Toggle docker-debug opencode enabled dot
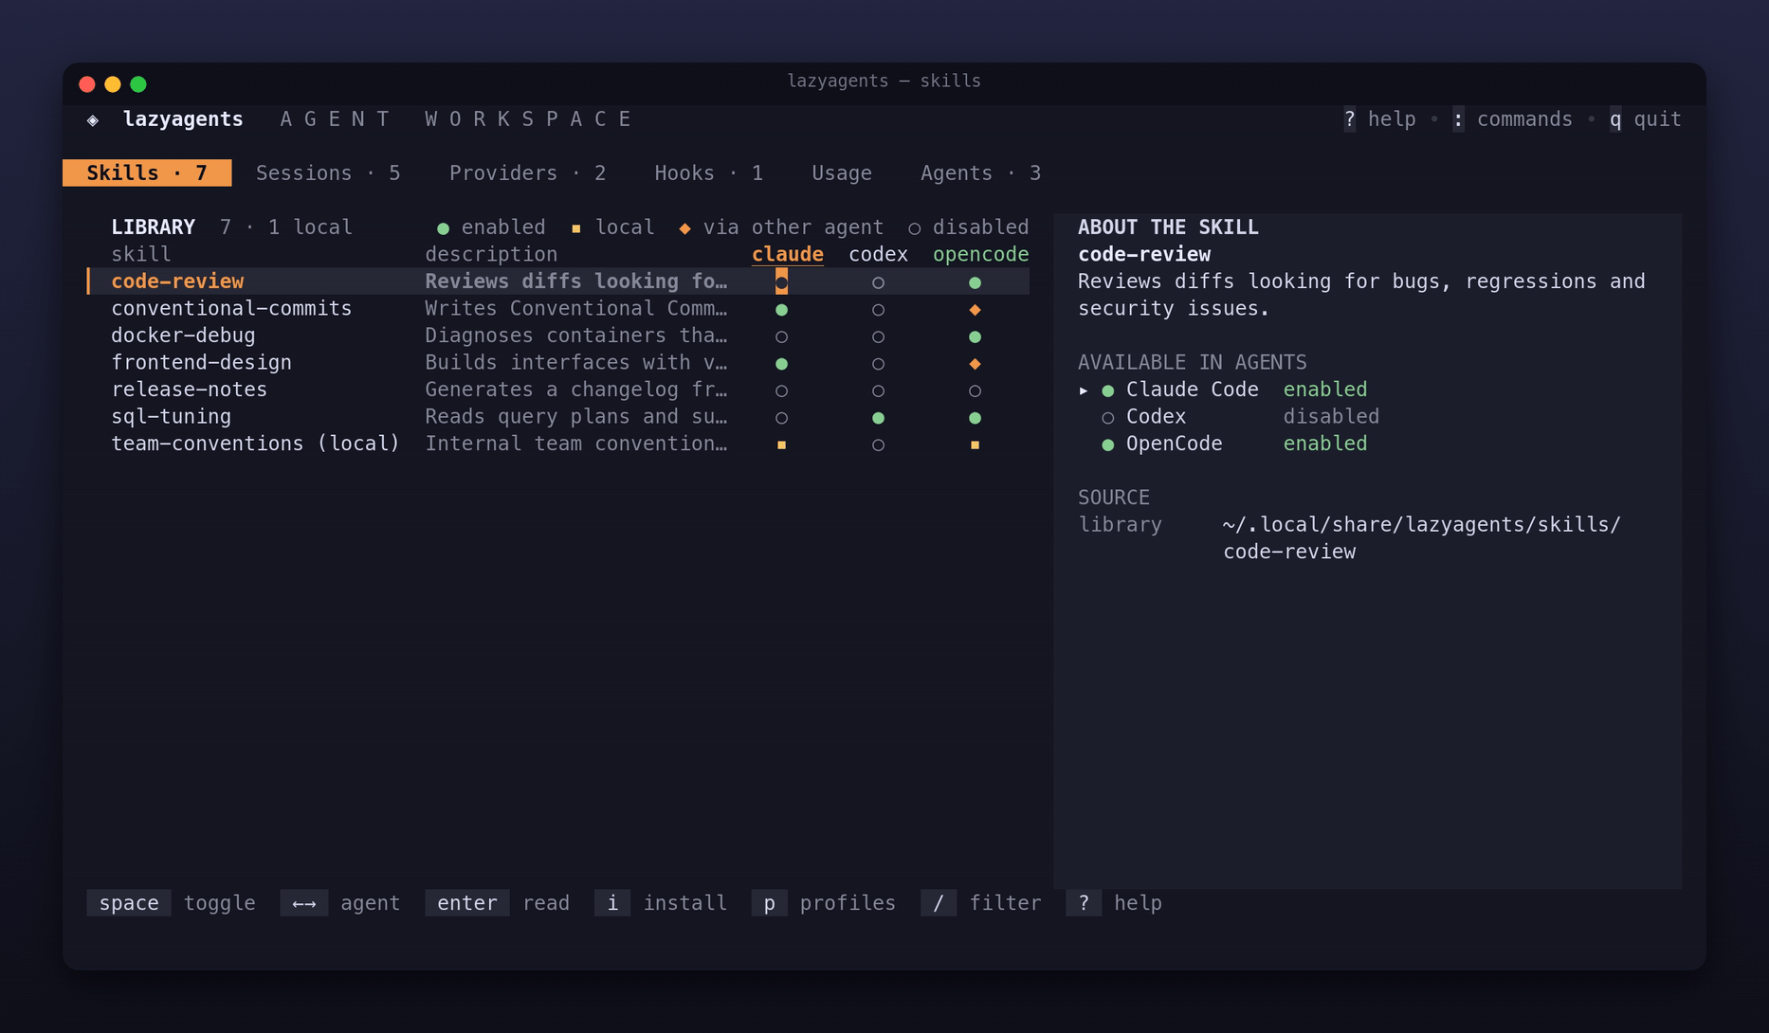Viewport: 1769px width, 1033px height. [975, 336]
